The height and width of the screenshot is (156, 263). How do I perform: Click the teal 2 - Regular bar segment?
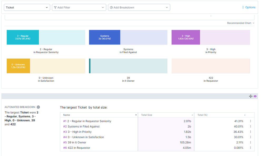click(x=23, y=37)
